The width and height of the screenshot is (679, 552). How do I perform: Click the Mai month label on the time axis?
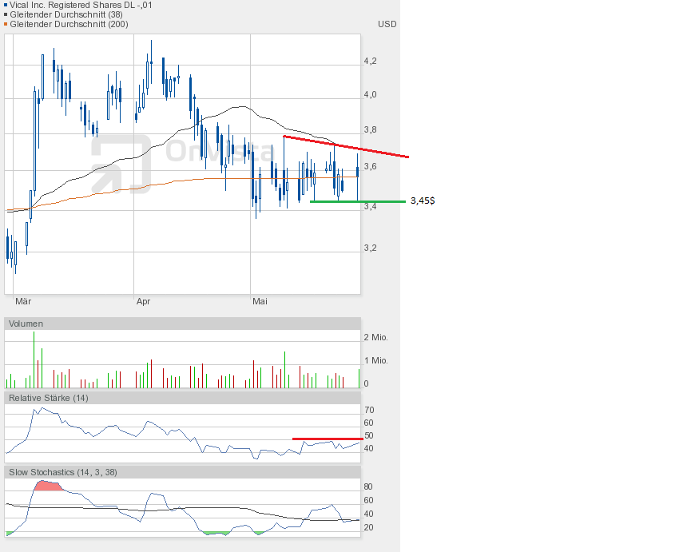tap(260, 301)
